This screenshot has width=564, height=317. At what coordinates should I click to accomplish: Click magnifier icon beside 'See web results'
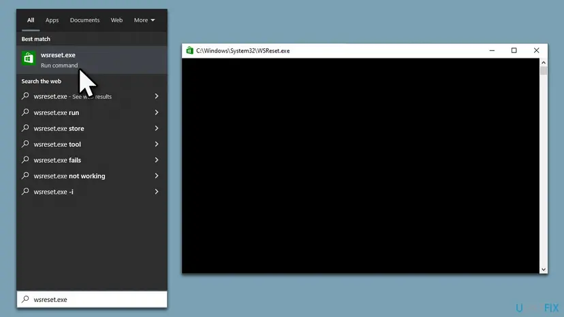25,96
